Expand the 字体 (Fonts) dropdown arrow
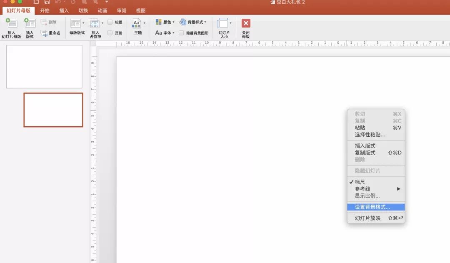Image resolution: width=450 pixels, height=263 pixels. tap(173, 33)
